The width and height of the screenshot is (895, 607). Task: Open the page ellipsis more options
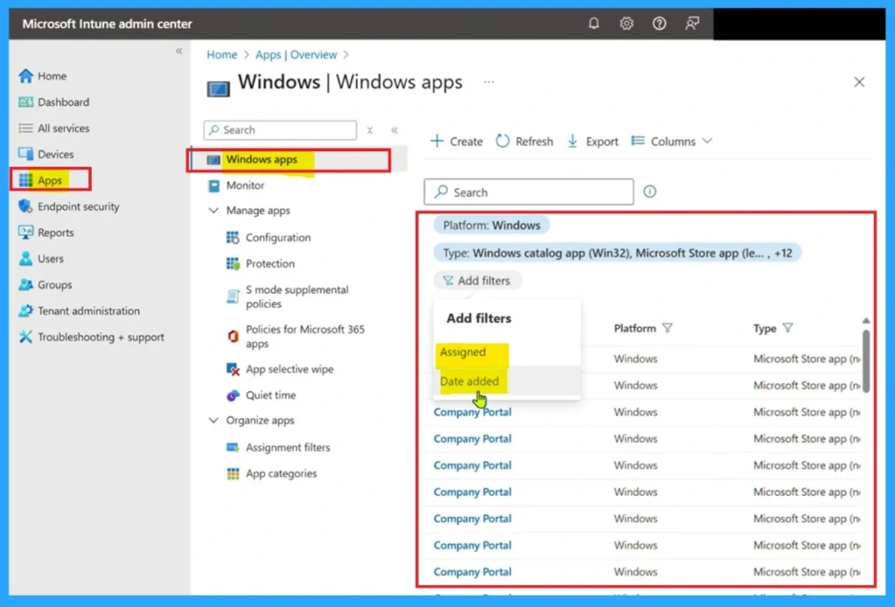click(489, 81)
